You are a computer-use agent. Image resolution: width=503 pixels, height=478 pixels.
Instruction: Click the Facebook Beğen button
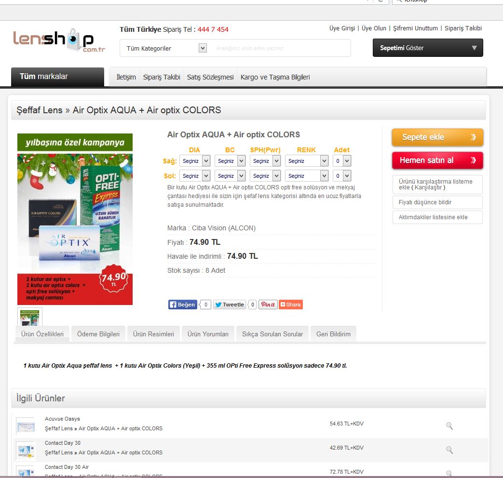[x=182, y=305]
